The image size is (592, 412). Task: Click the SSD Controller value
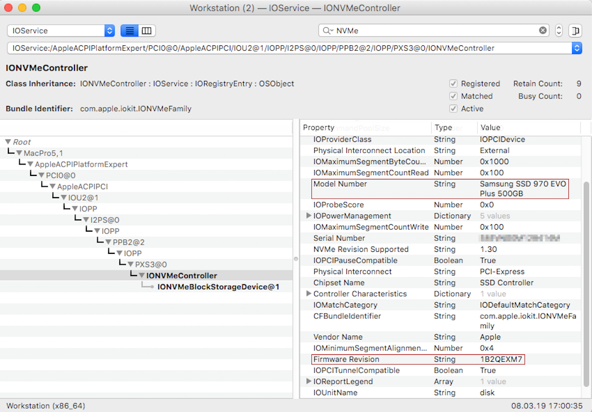[507, 283]
